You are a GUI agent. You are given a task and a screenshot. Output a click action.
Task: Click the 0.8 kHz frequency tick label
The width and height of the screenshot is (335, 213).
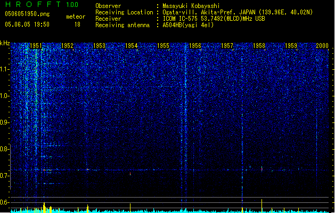point(5,149)
